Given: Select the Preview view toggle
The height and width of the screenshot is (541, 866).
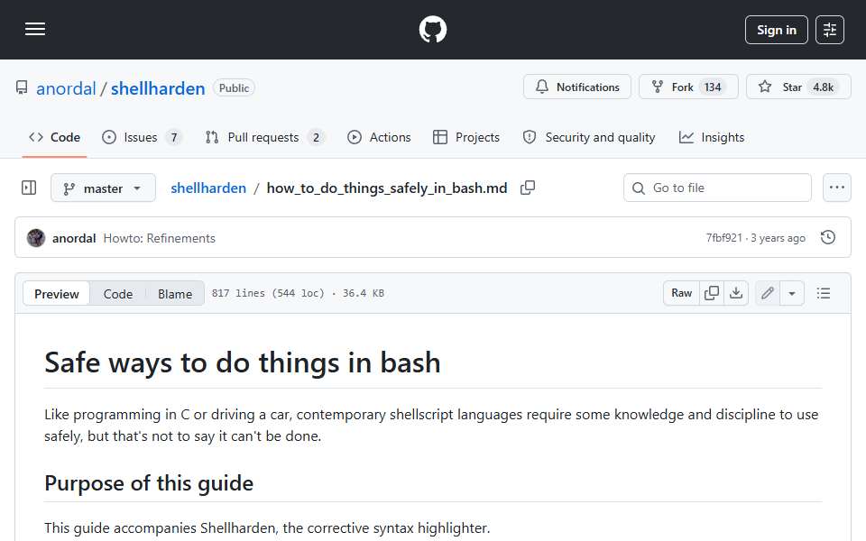Looking at the screenshot, I should [x=56, y=294].
